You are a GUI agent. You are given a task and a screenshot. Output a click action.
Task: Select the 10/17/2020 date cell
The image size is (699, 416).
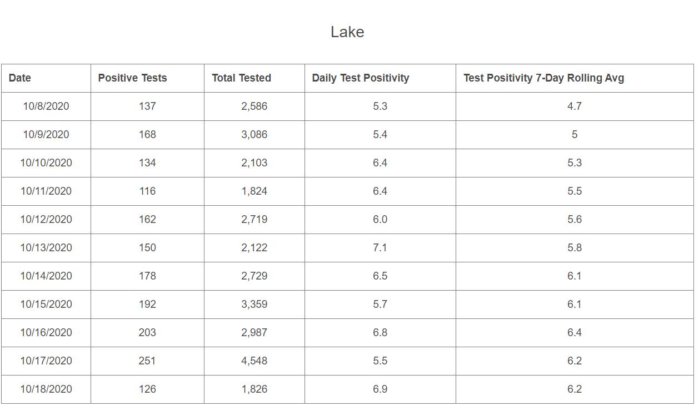[x=46, y=361]
